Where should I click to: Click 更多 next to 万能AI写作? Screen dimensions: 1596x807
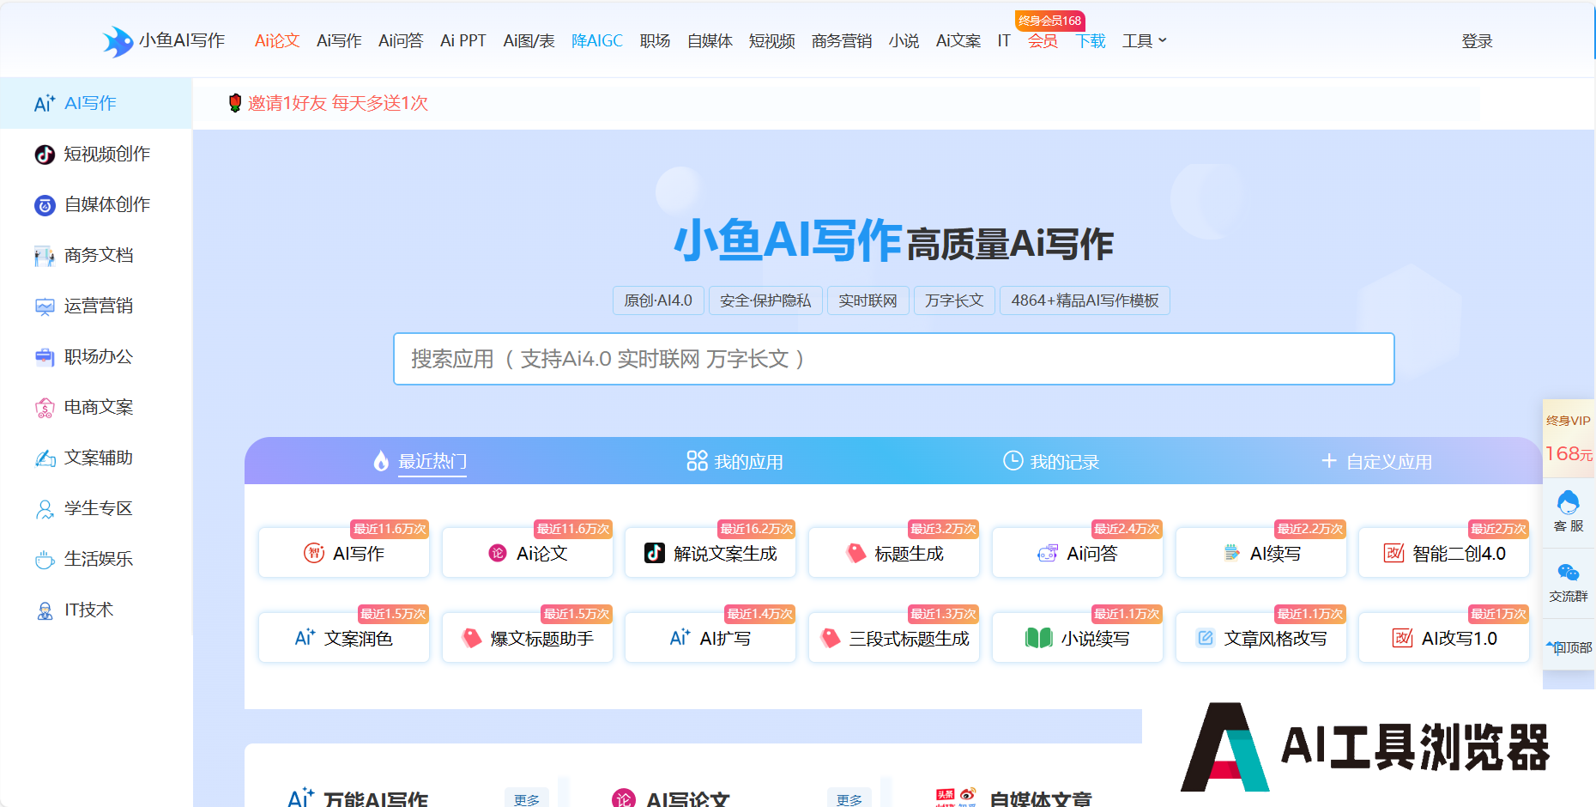[x=527, y=799]
